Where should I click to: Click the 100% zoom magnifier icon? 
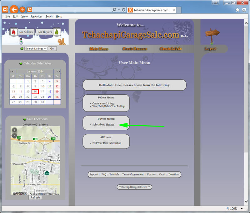click(x=228, y=208)
